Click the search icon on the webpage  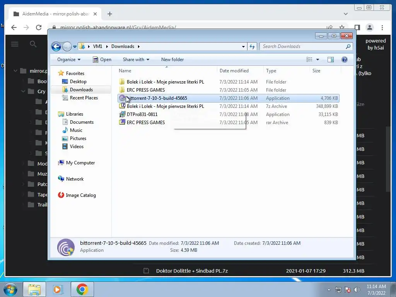pyautogui.click(x=33, y=44)
